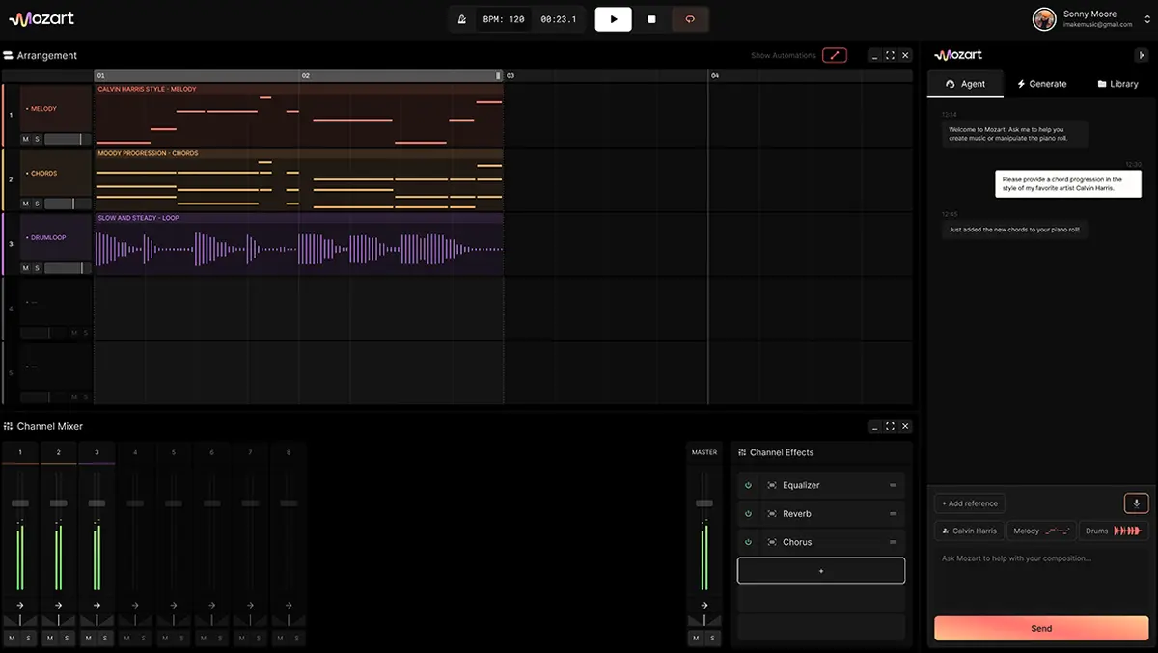Mute the CHORDS track
The height and width of the screenshot is (653, 1158).
pyautogui.click(x=26, y=204)
